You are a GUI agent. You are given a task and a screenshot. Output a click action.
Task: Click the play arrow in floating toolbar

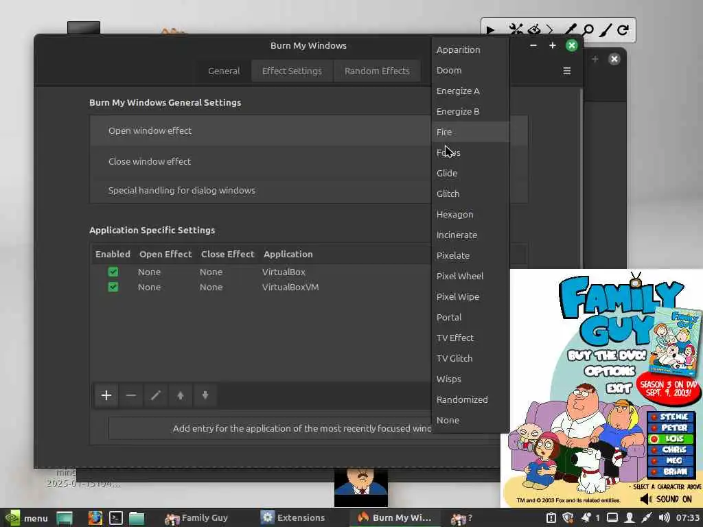tap(490, 30)
